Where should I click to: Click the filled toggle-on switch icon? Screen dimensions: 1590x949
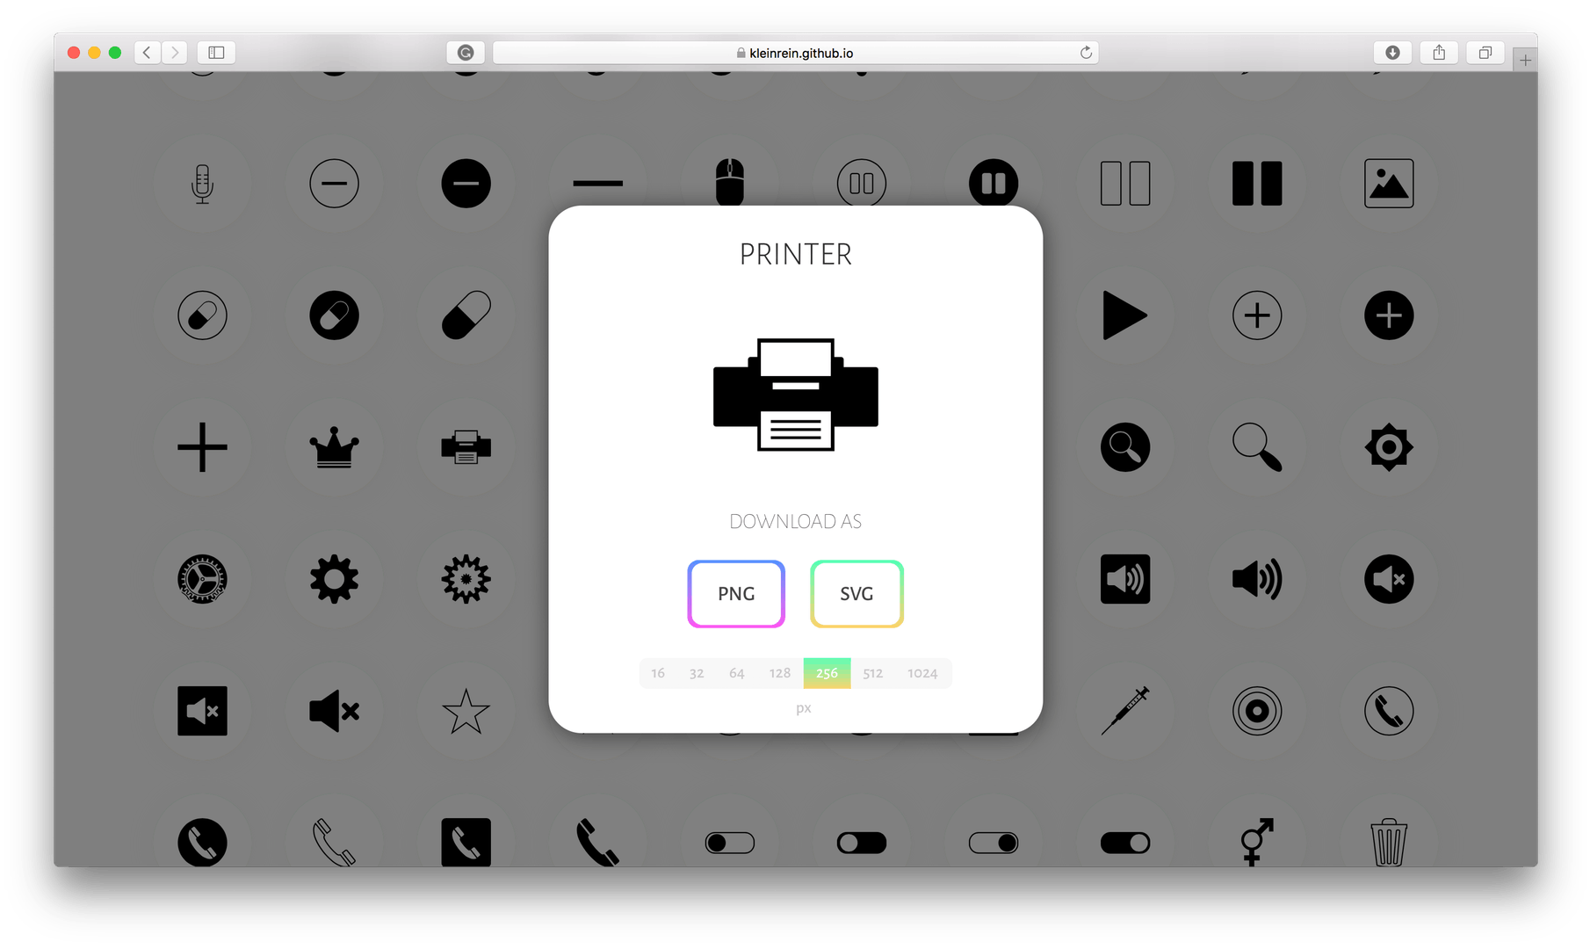pyautogui.click(x=1125, y=843)
